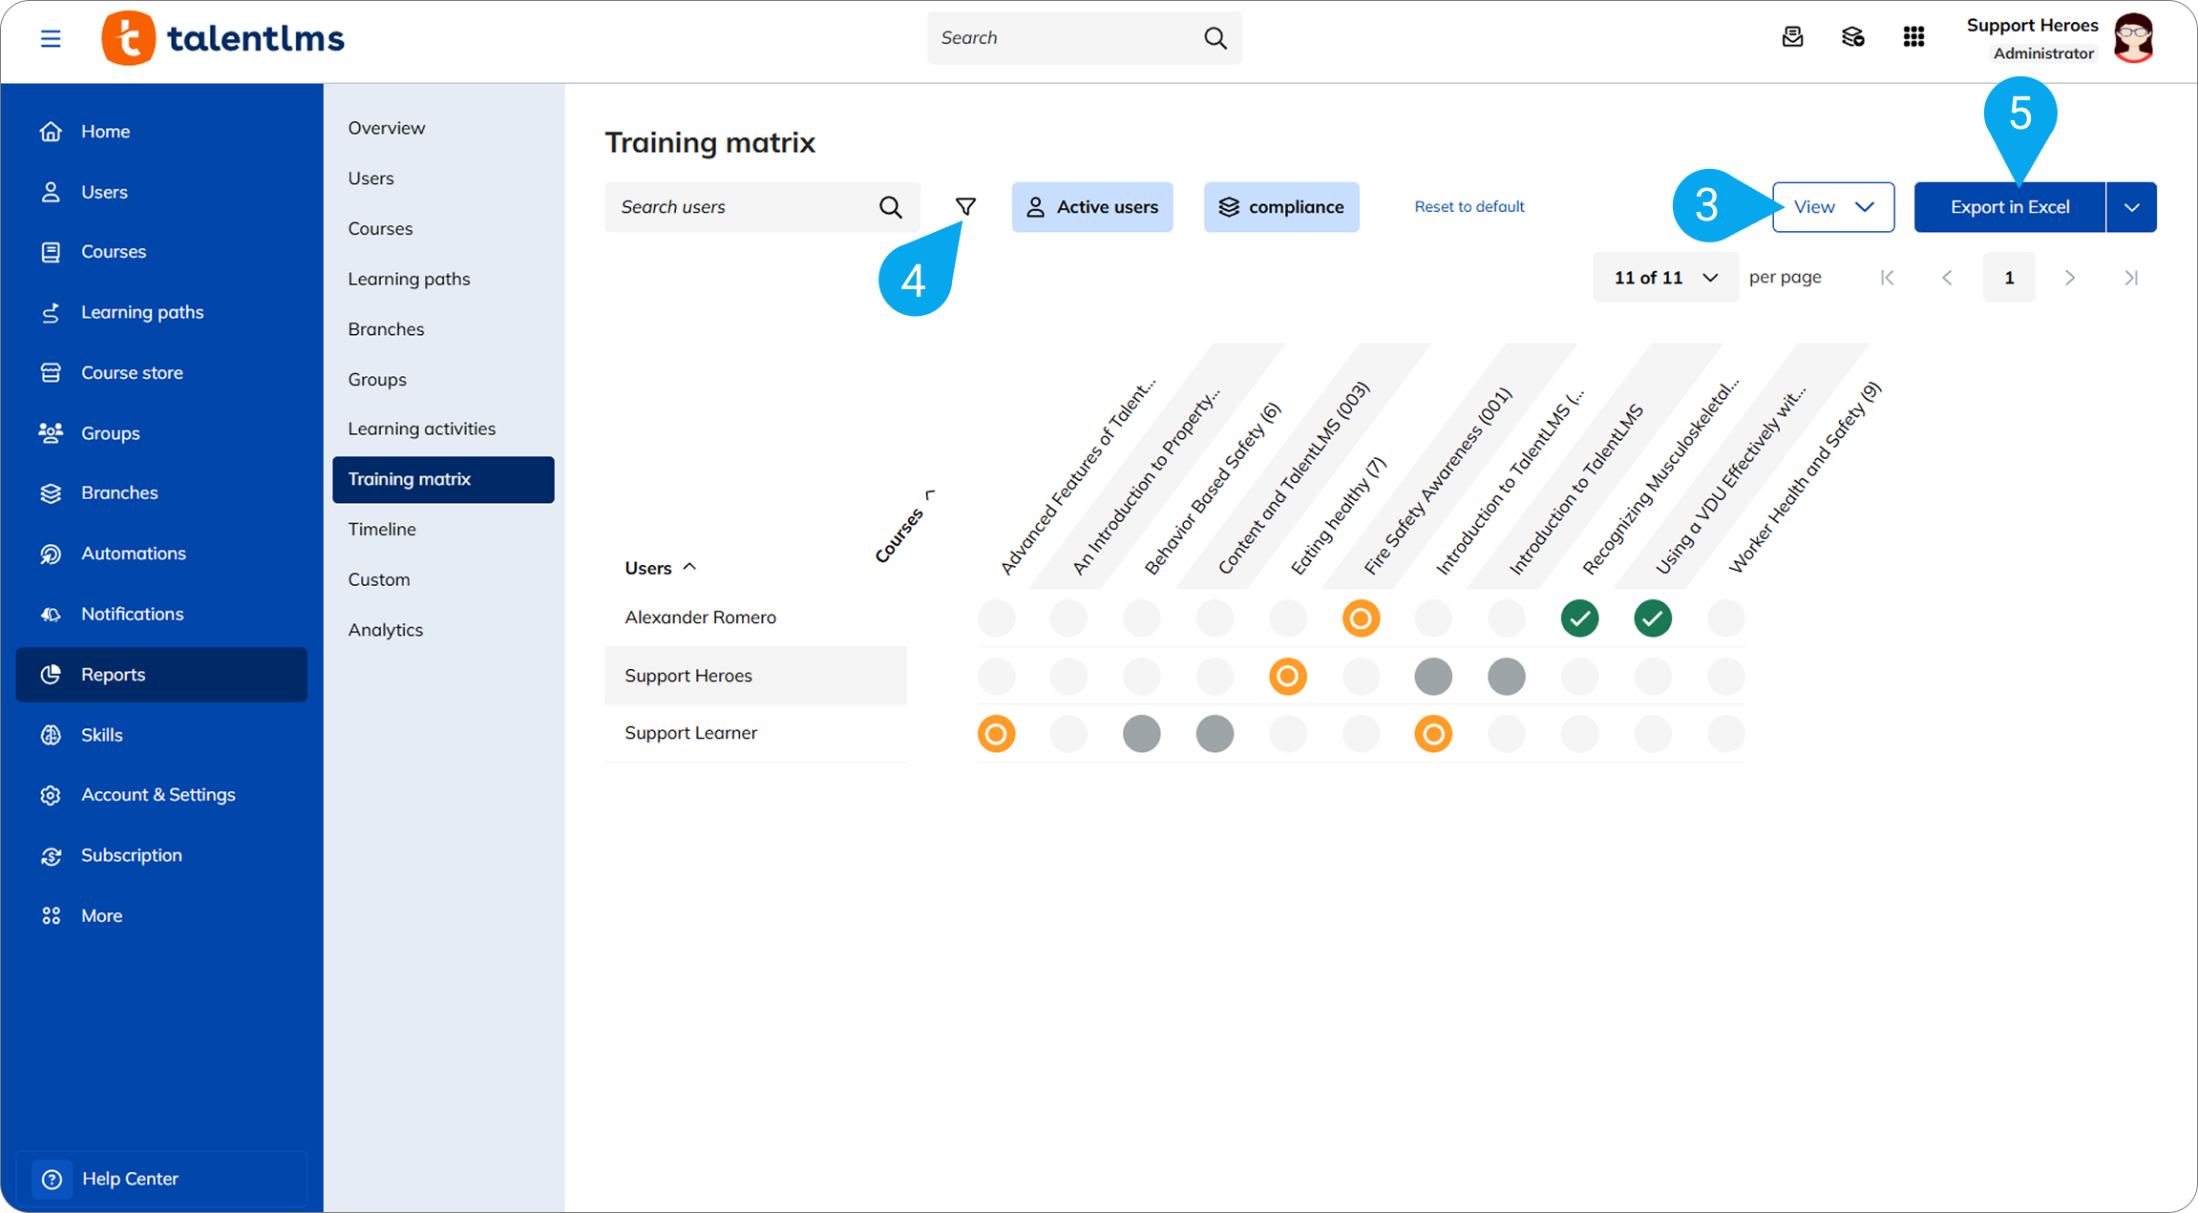Expand the Export options dropdown arrow
The height and width of the screenshot is (1213, 2198).
click(2131, 207)
